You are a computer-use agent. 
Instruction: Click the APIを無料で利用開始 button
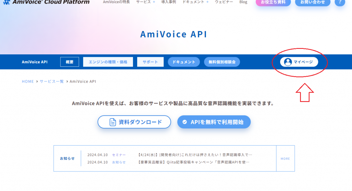214,122
